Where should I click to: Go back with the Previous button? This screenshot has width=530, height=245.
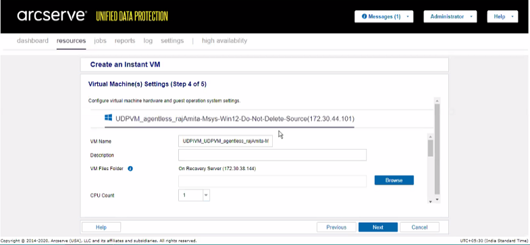click(x=336, y=227)
